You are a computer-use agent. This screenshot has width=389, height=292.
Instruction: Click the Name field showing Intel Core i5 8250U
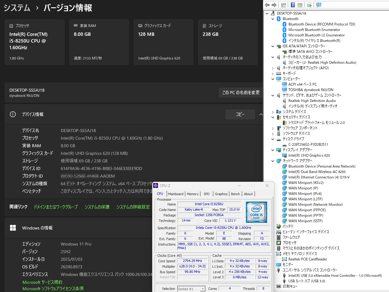209,204
